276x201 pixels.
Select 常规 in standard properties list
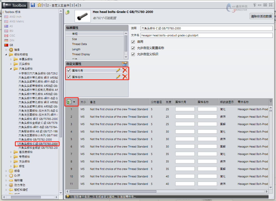(x=95, y=34)
